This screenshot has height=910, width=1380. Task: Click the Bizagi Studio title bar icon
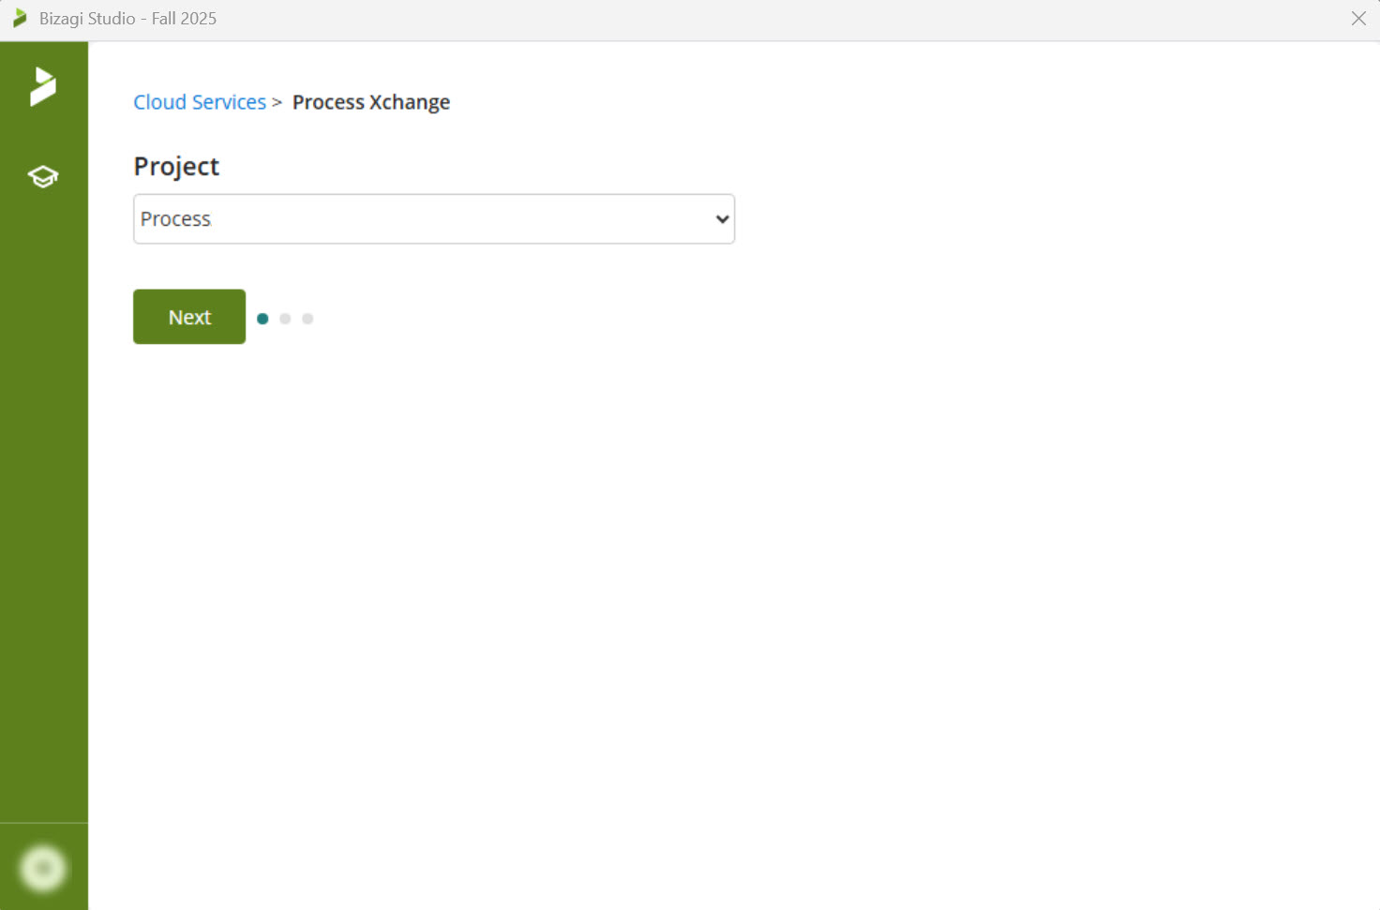point(20,19)
